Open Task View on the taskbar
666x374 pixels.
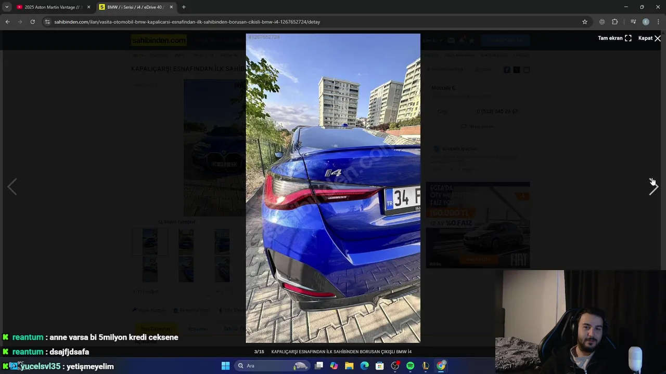click(x=319, y=366)
